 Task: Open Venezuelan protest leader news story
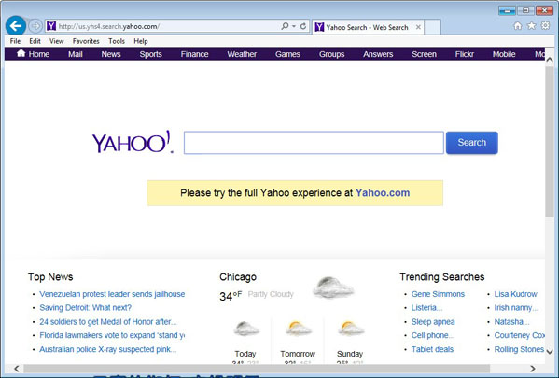[112, 294]
